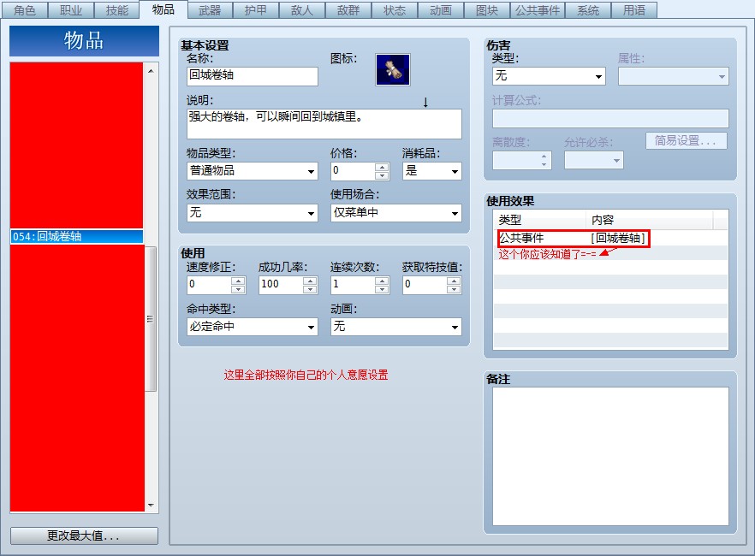
Task: Switch to the 敌群 tab
Action: 348,10
